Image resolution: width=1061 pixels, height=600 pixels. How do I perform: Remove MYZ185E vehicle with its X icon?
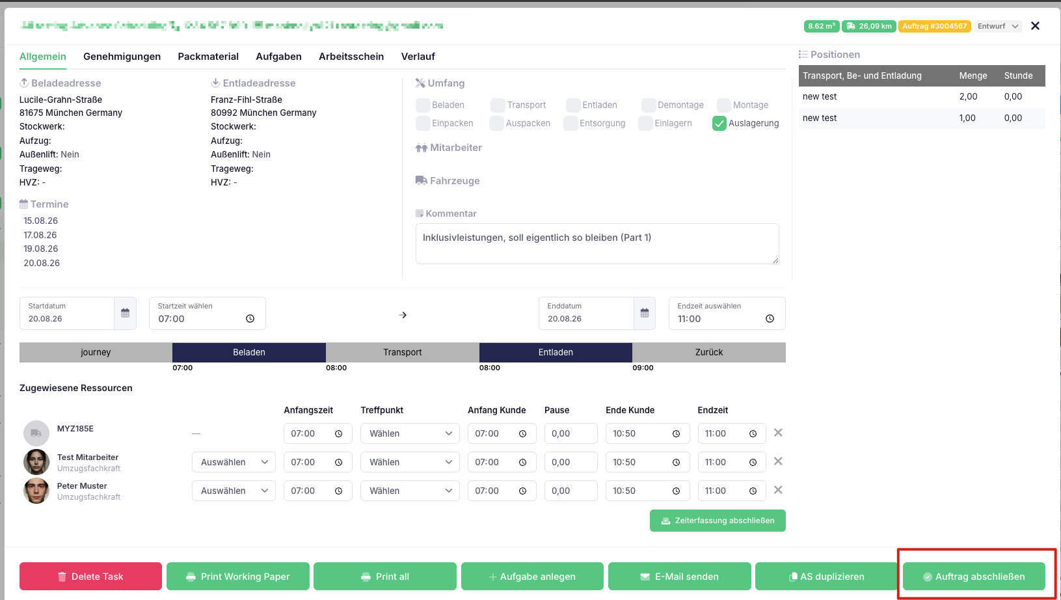pyautogui.click(x=778, y=433)
